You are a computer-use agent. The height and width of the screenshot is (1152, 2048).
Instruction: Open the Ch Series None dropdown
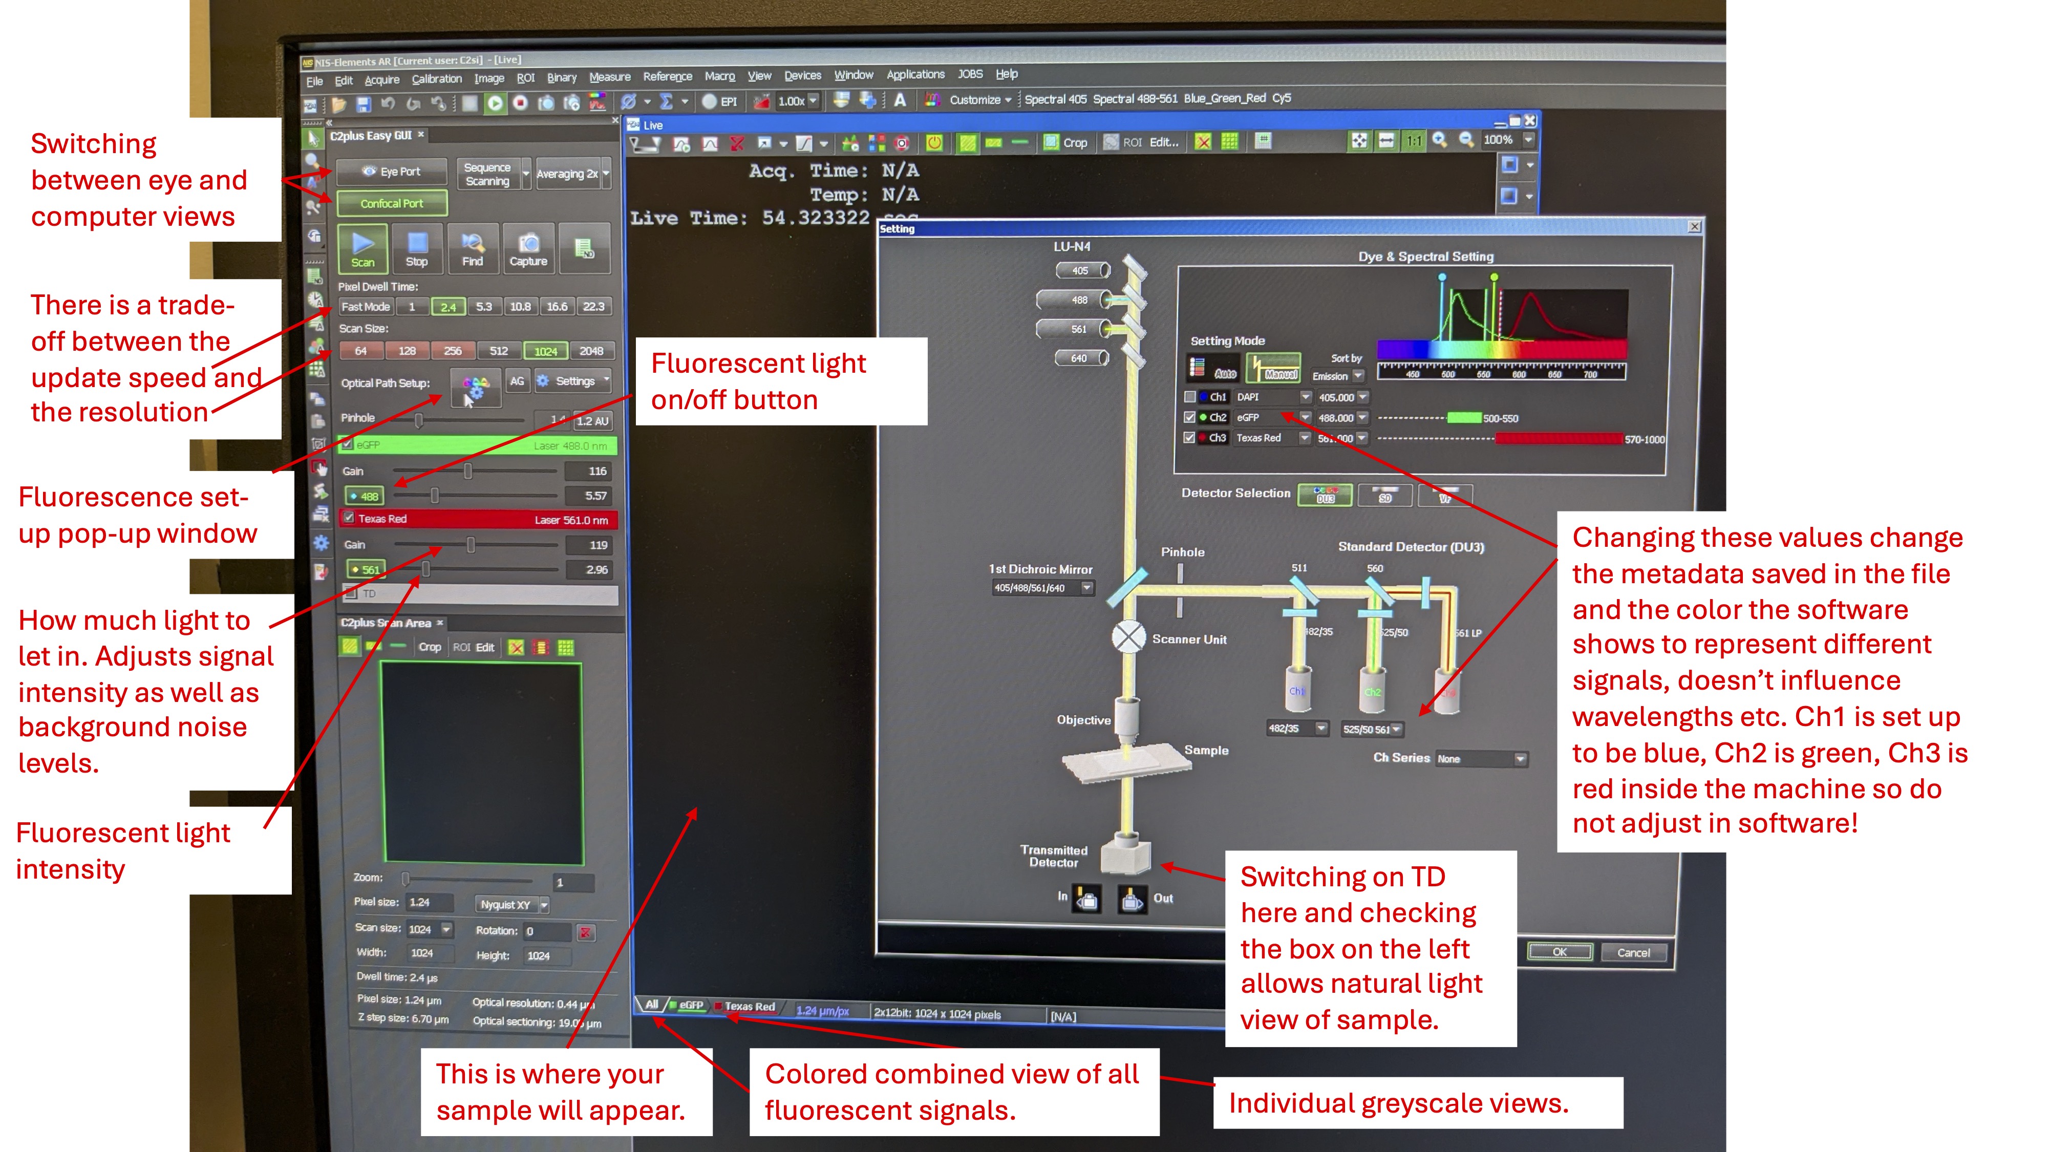1520,758
